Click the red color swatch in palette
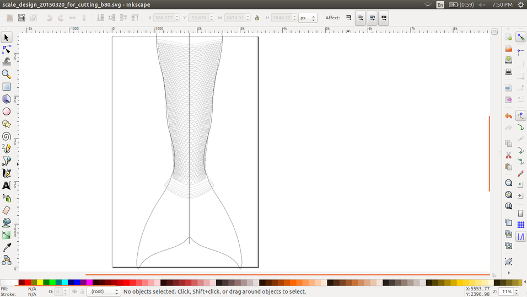The width and height of the screenshot is (527, 297). (29, 282)
